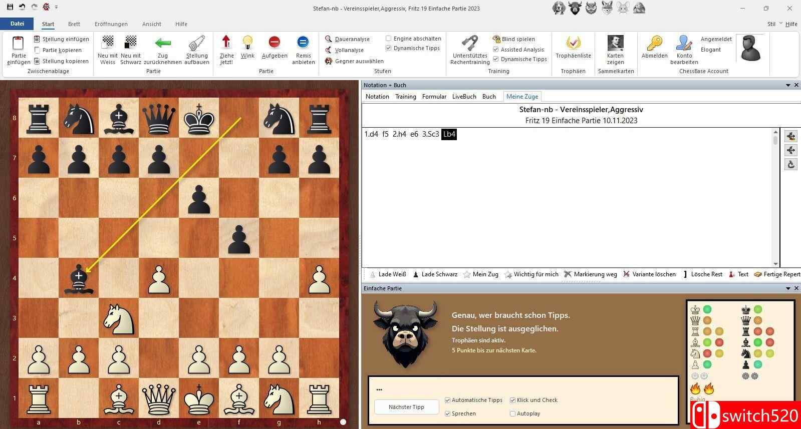
Task: Click Variante löschen in notation toolbar
Action: click(x=649, y=274)
